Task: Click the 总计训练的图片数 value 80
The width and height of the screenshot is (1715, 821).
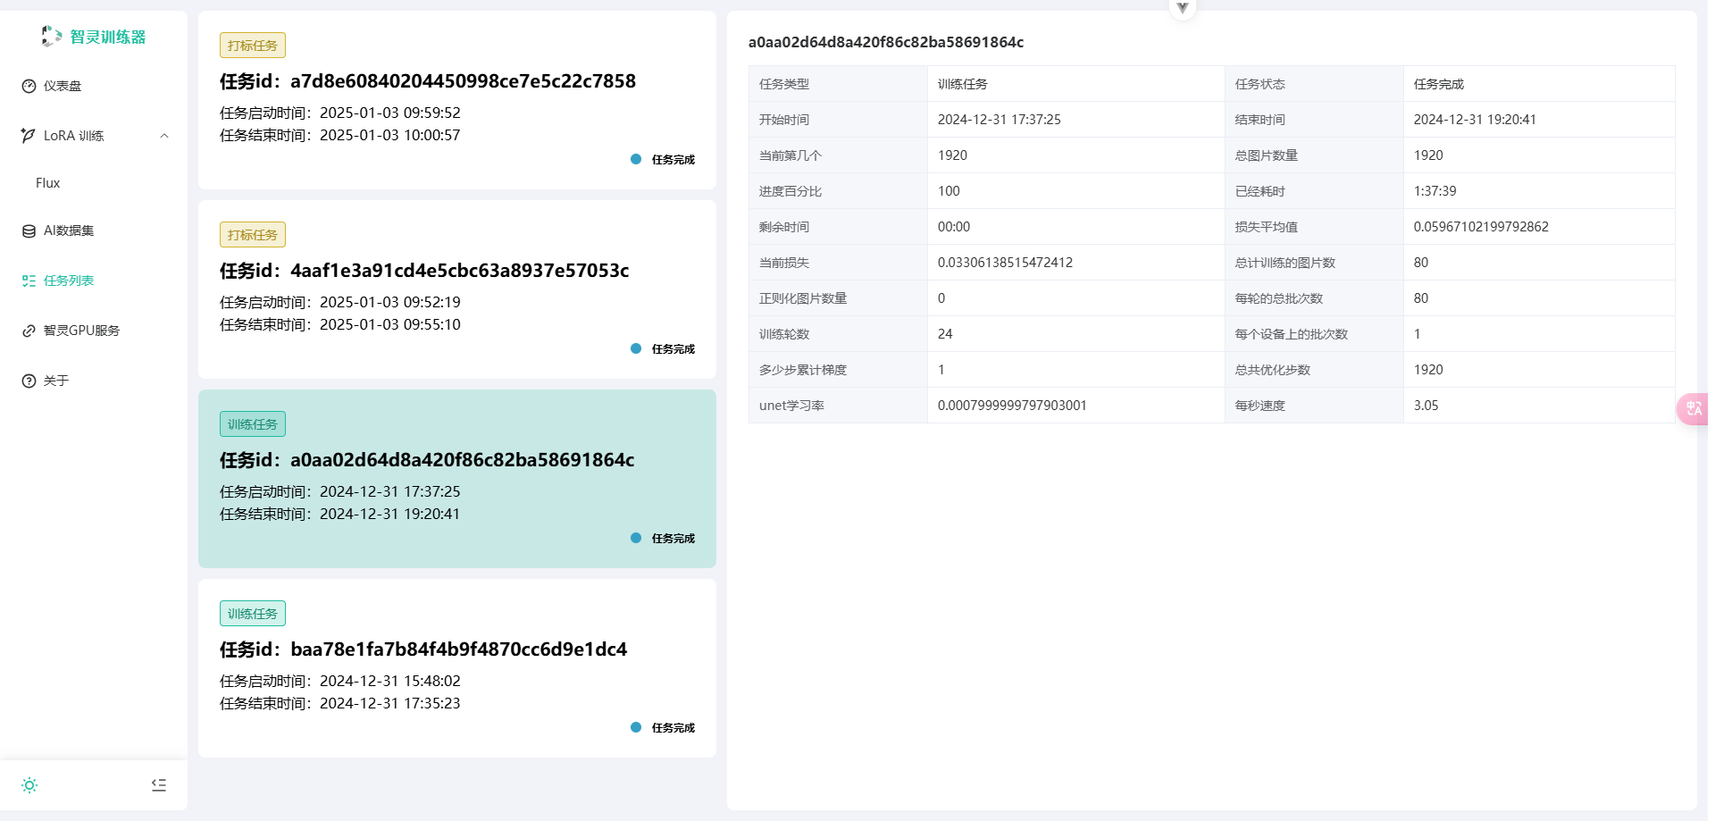Action: (x=1421, y=263)
